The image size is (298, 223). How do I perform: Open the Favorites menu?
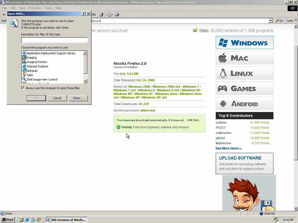coord(35,8)
